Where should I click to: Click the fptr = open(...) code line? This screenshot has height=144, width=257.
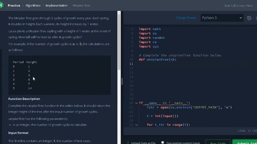coord(189,108)
